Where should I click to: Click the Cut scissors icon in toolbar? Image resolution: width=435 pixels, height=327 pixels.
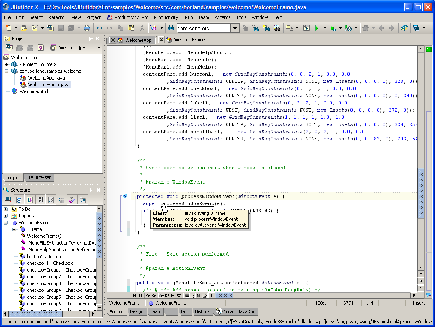coord(142,28)
